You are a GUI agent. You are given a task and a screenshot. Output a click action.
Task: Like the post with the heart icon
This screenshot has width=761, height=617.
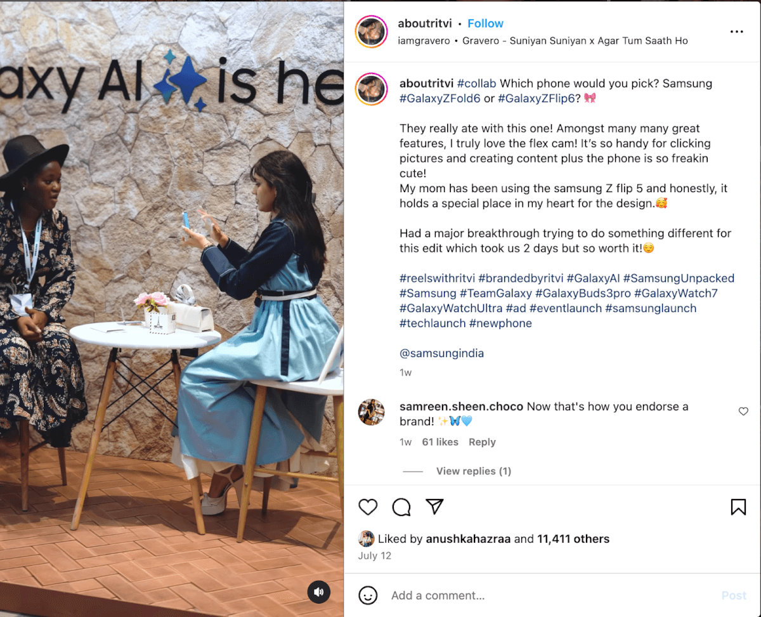tap(368, 507)
